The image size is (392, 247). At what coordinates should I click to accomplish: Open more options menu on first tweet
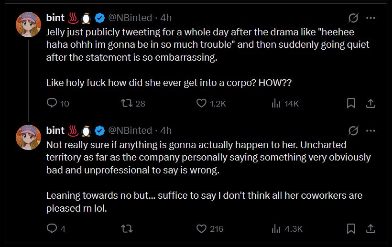coord(370,18)
